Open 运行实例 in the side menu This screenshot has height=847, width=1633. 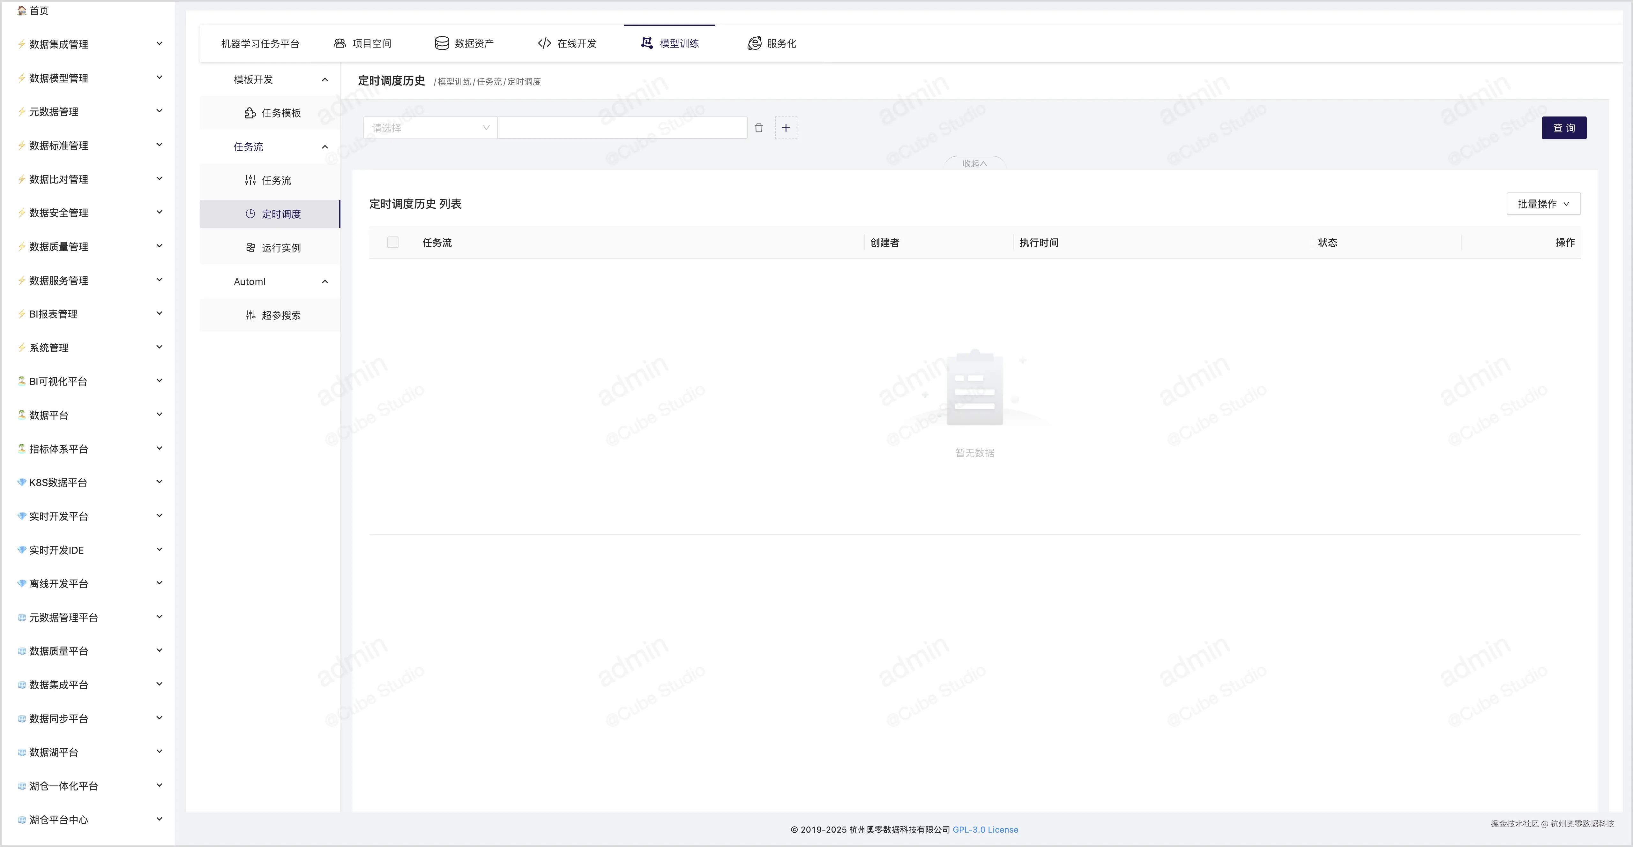pos(272,248)
